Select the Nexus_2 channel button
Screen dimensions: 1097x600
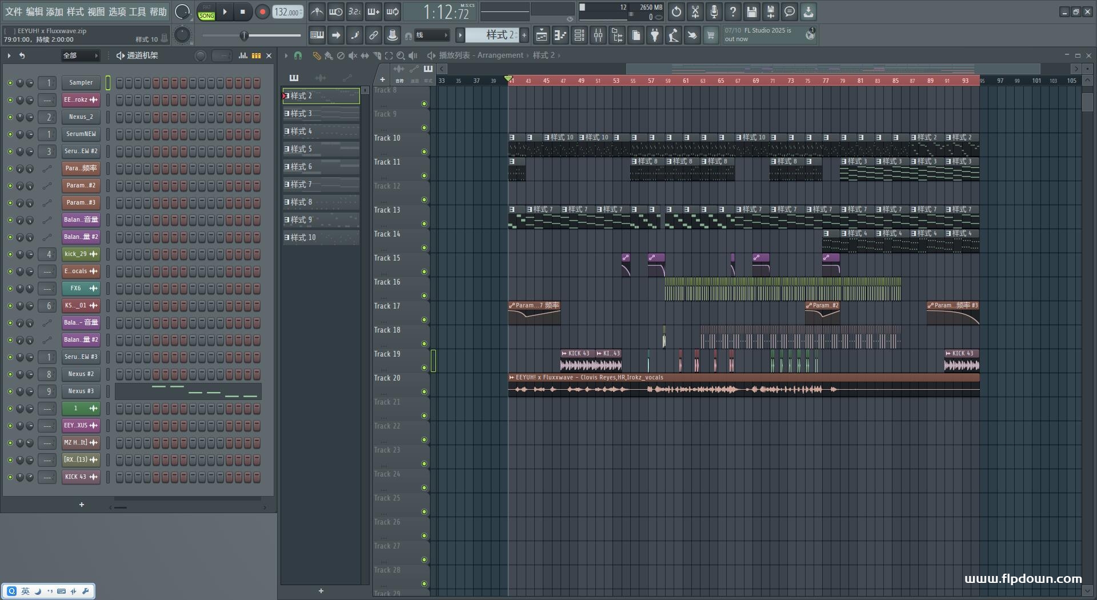[x=81, y=117]
